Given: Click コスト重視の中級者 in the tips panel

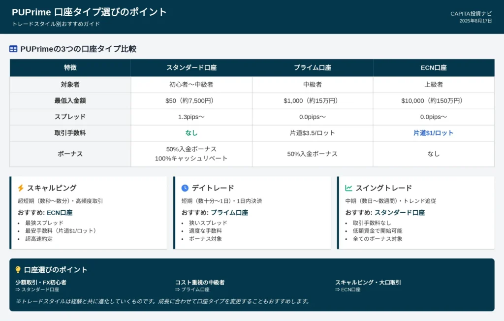Looking at the screenshot, I should click(x=200, y=283).
